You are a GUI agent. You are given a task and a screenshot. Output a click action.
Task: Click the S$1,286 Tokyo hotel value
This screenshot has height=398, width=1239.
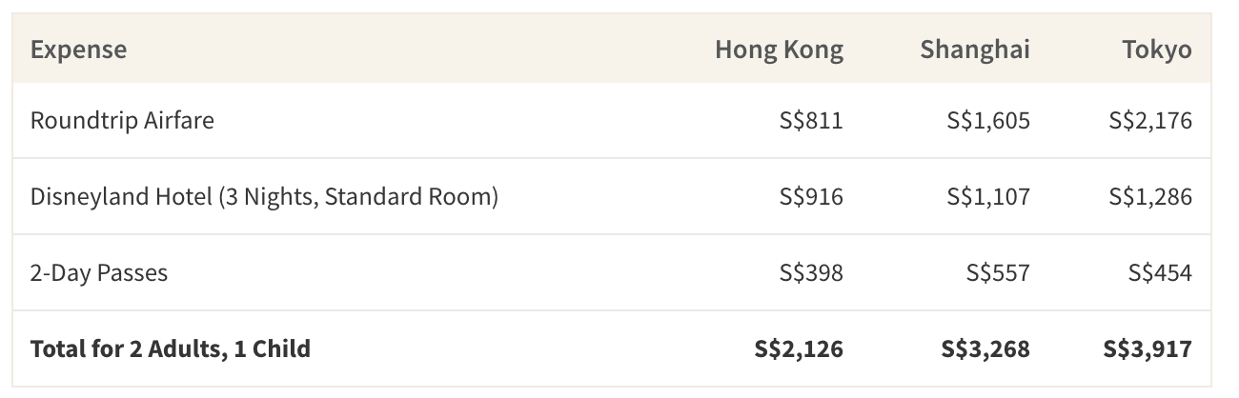pos(1150,197)
